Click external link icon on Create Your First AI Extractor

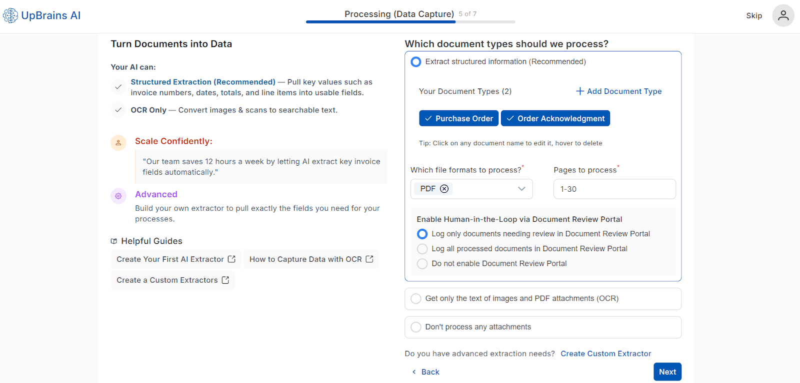(x=231, y=259)
